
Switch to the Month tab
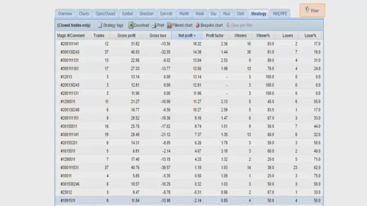(x=184, y=13)
